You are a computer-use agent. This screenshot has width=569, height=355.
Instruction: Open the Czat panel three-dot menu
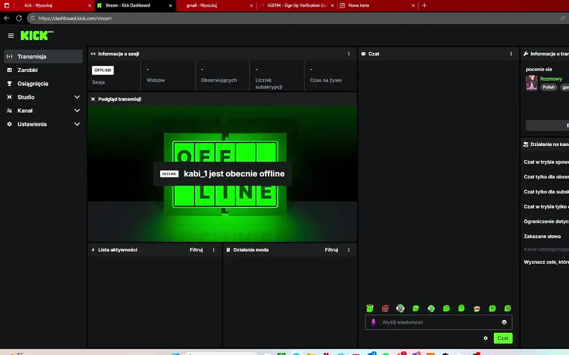(511, 54)
